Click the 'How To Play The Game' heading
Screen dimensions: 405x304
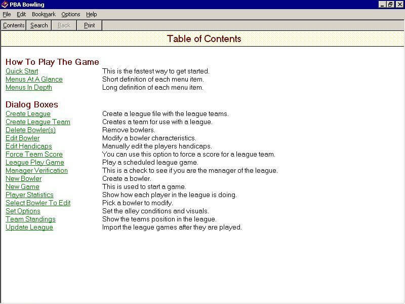[x=52, y=62]
